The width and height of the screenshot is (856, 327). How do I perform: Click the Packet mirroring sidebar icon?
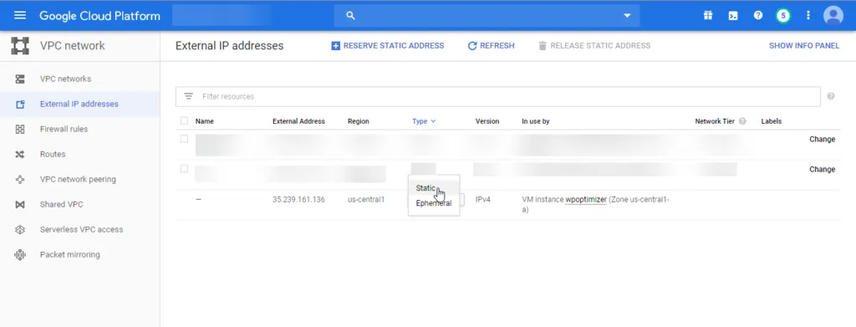coord(20,255)
